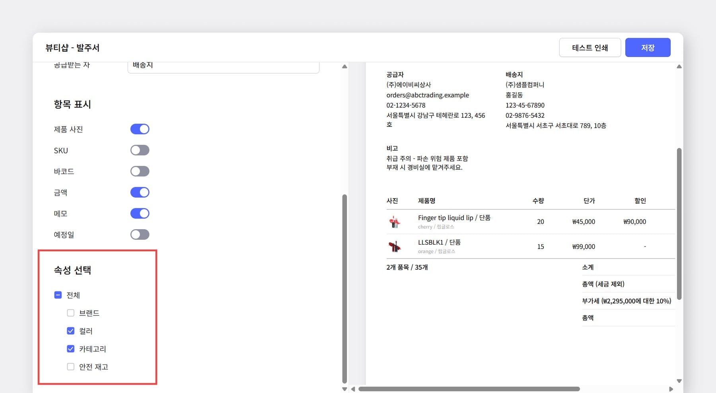Disable the 제품 사진 toggle
The height and width of the screenshot is (393, 716).
pyautogui.click(x=140, y=129)
